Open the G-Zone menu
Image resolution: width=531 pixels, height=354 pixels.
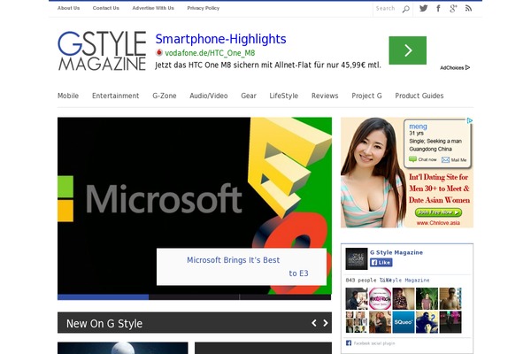pos(165,96)
